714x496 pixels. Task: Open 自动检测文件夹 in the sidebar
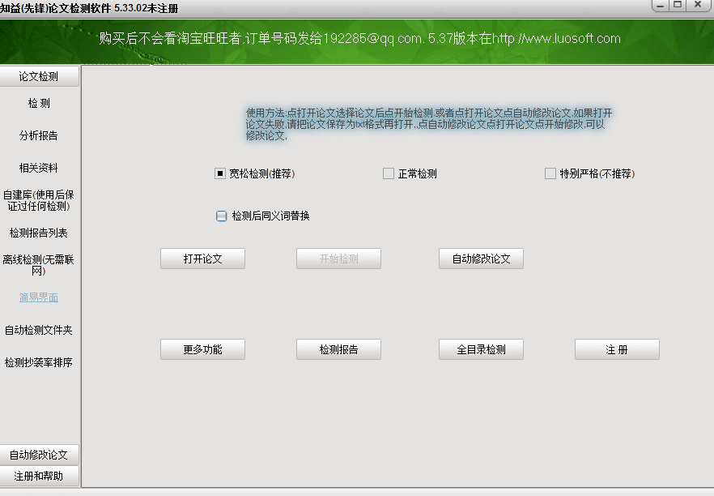39,330
